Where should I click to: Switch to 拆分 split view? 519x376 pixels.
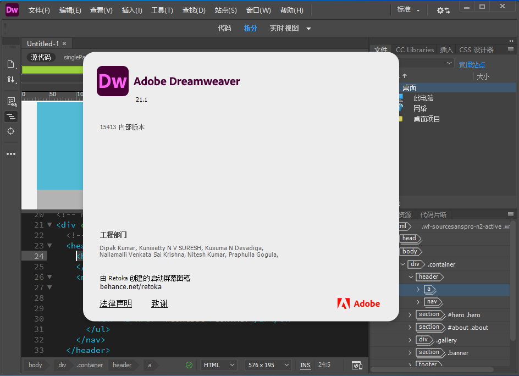[251, 28]
